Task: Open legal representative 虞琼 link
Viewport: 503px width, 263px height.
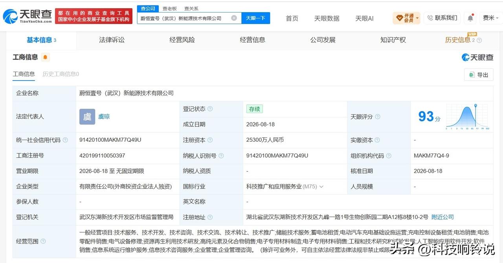Action: point(104,117)
